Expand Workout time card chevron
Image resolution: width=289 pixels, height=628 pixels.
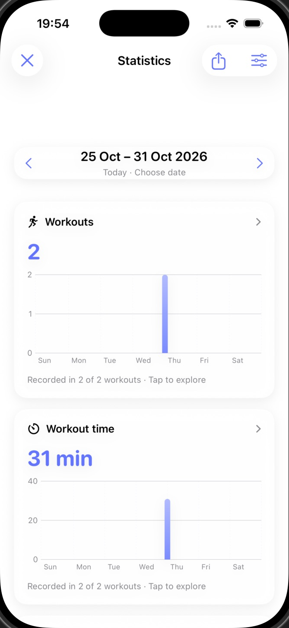pyautogui.click(x=258, y=429)
